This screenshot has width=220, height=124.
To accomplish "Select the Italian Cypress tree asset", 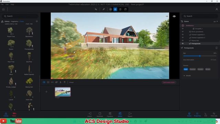I will coord(29,70).
